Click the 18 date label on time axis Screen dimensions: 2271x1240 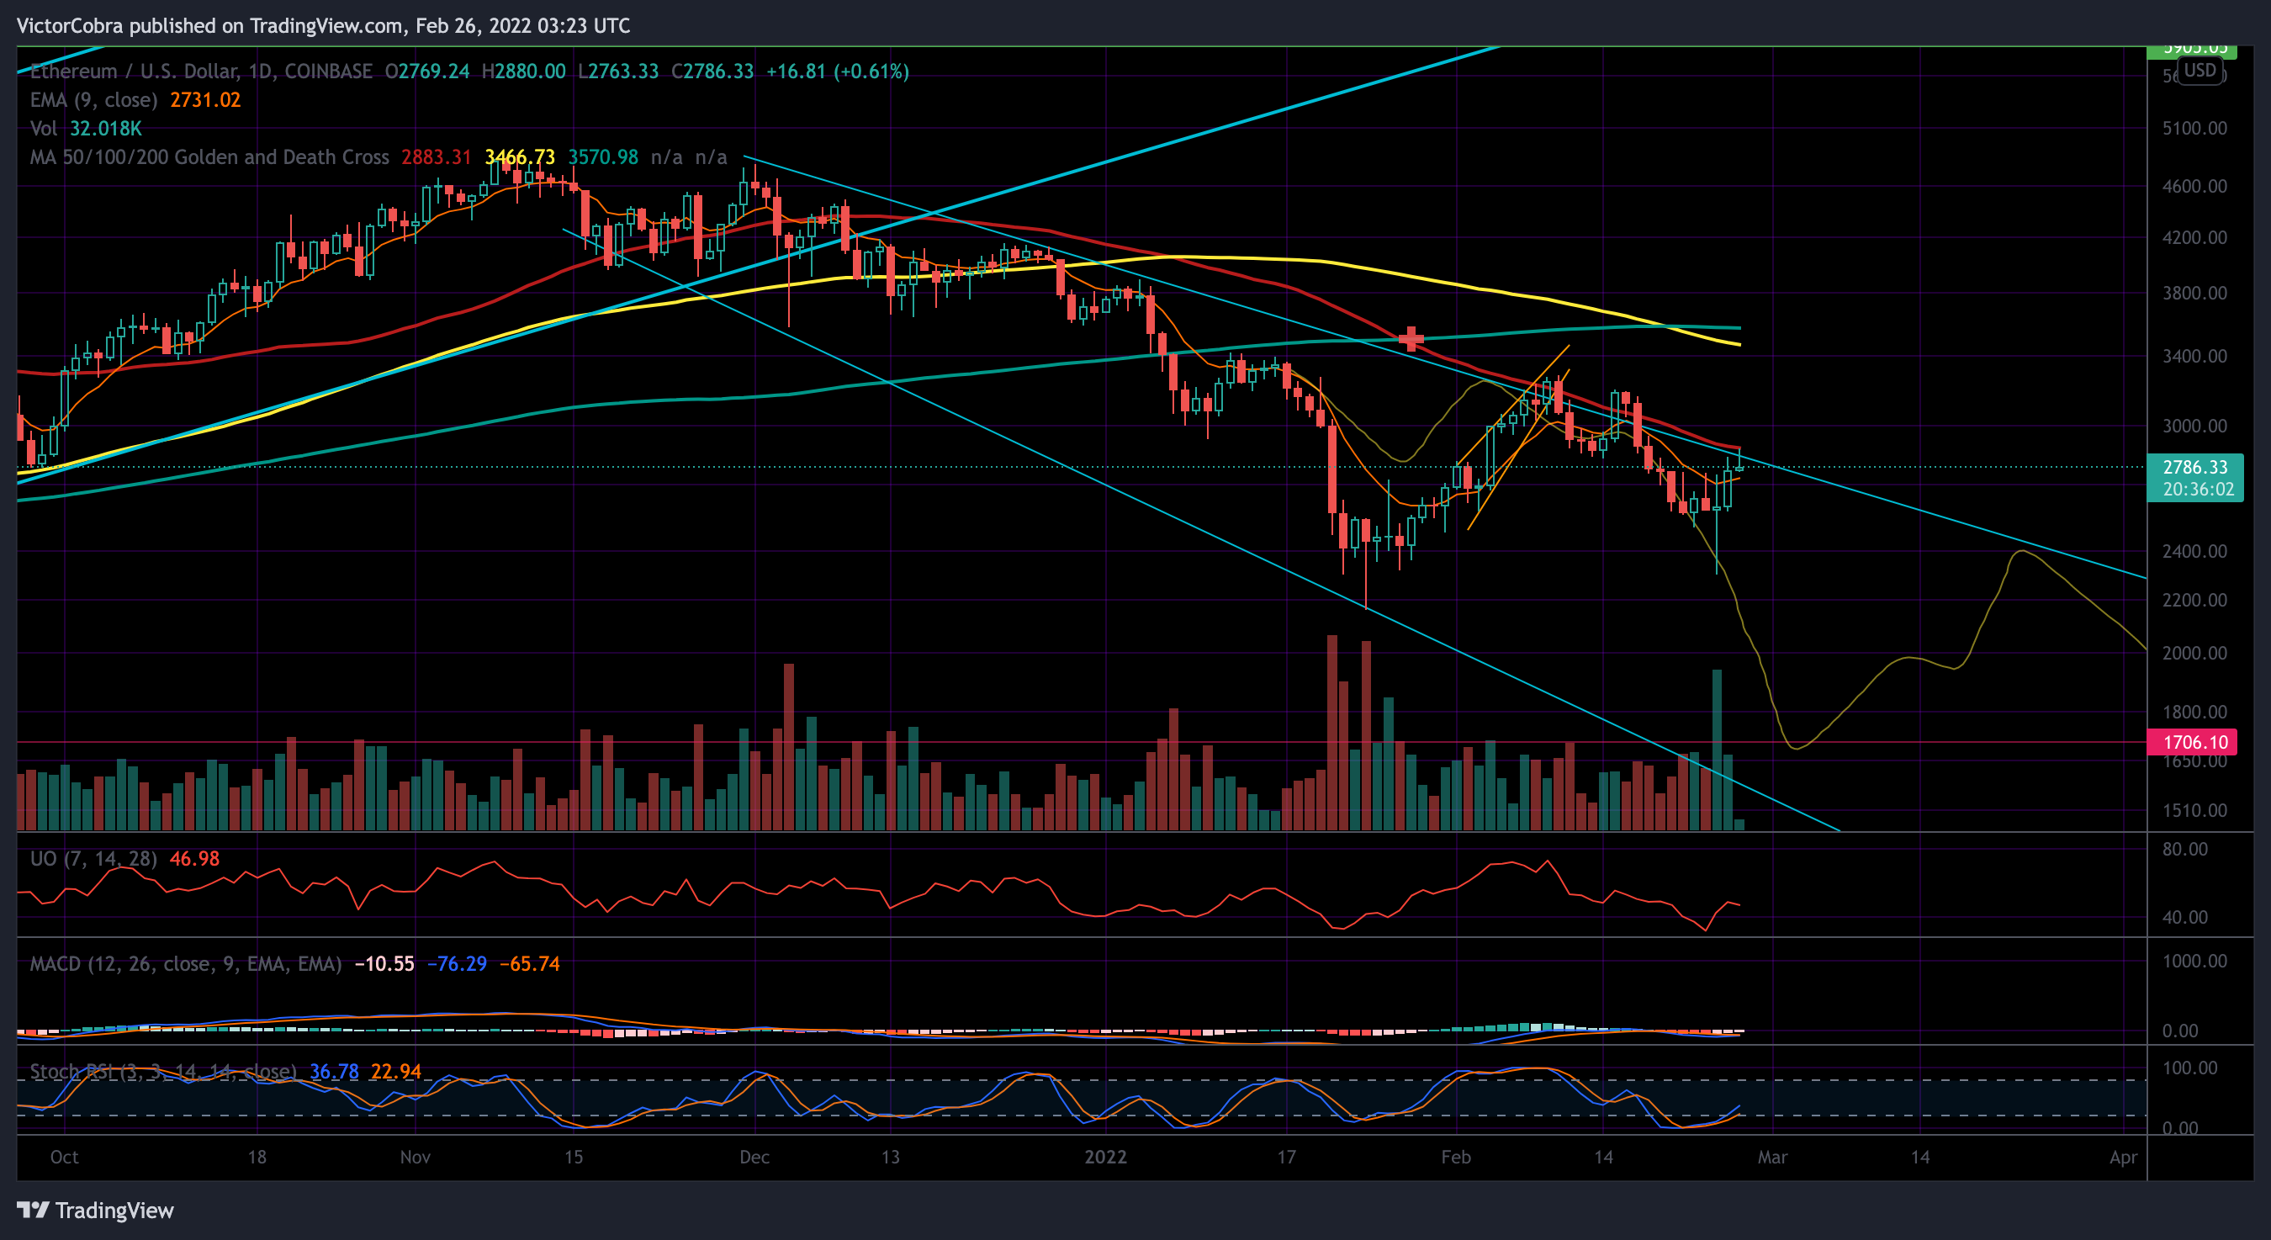pos(257,1157)
